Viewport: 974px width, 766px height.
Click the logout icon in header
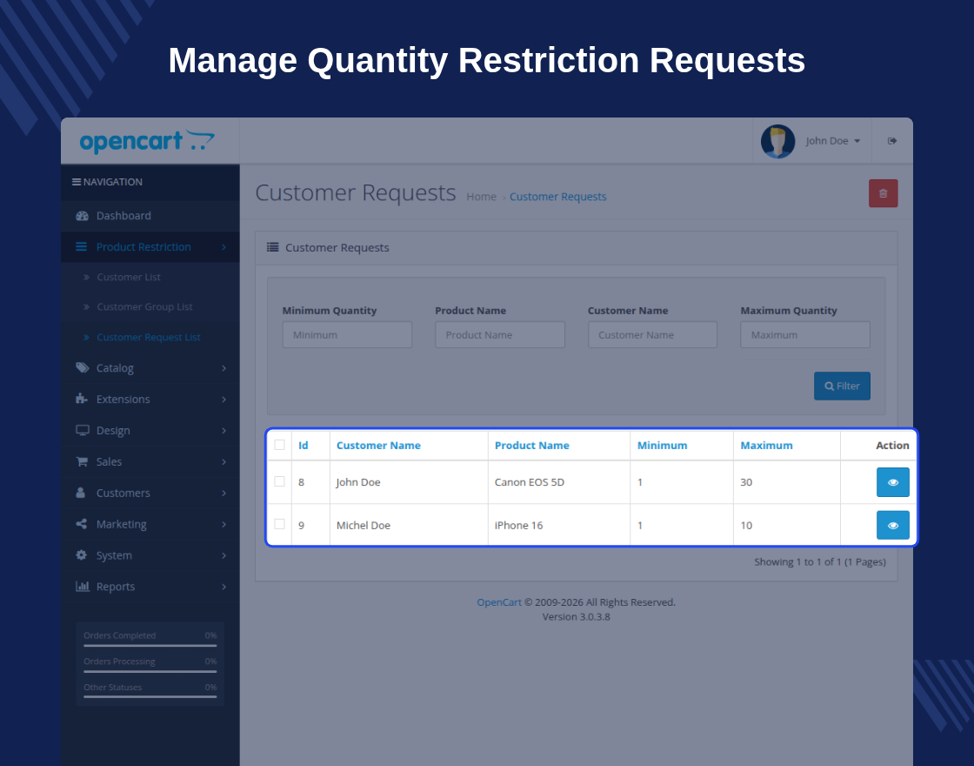[892, 141]
